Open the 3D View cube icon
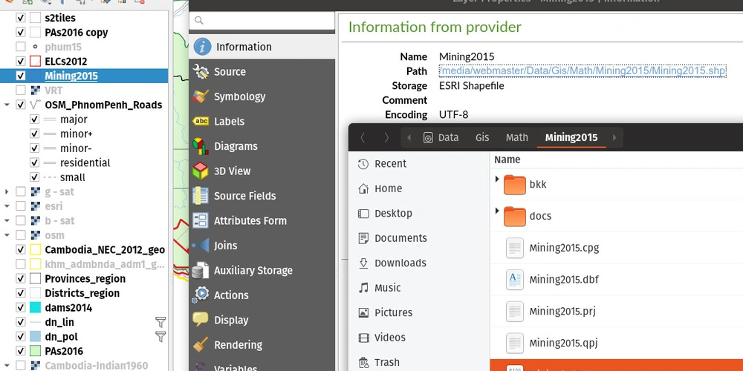This screenshot has height=371, width=743. click(201, 171)
